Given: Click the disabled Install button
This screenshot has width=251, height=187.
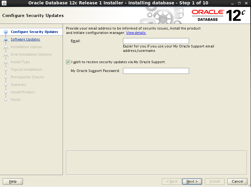Looking at the screenshot, I should 215,181.
